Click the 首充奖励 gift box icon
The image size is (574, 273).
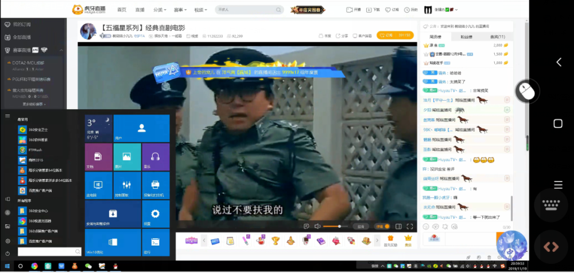pos(390,240)
